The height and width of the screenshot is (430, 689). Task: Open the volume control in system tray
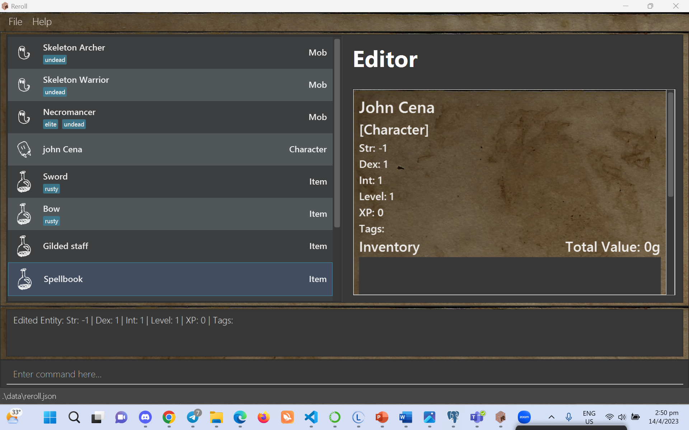click(622, 417)
